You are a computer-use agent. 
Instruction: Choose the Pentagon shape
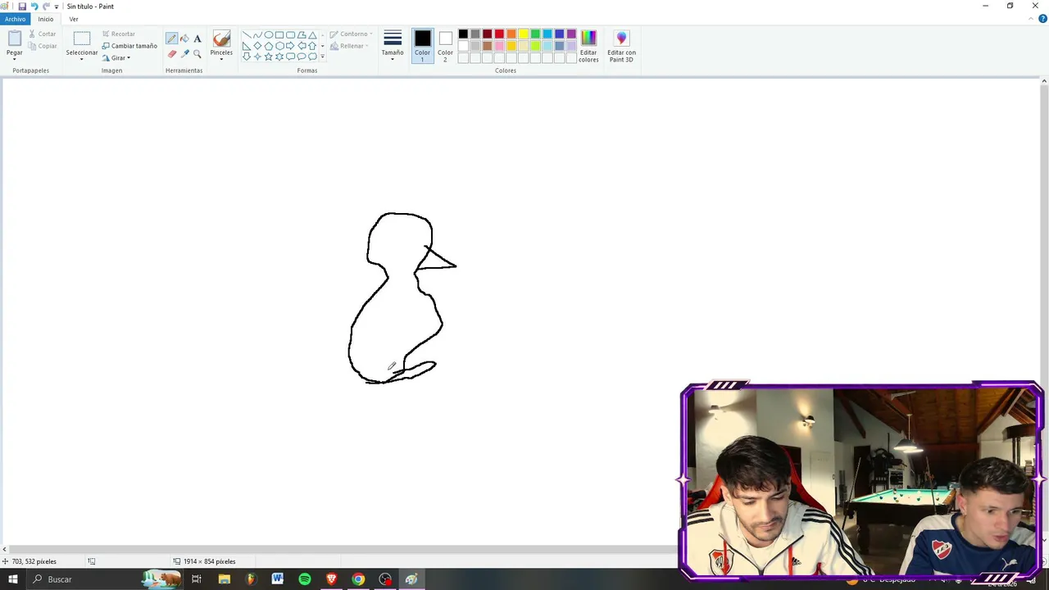point(269,46)
